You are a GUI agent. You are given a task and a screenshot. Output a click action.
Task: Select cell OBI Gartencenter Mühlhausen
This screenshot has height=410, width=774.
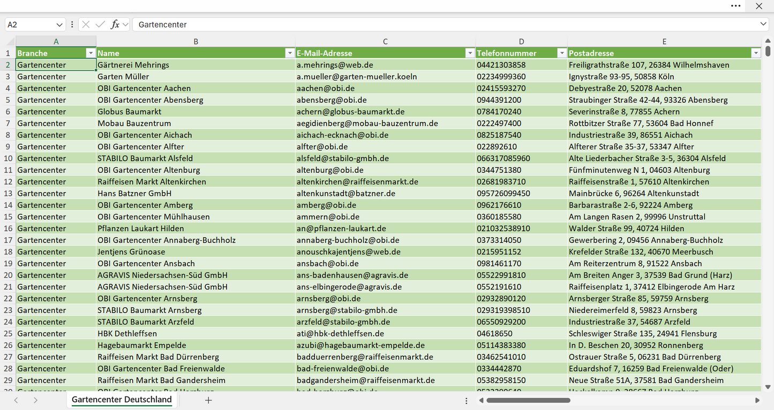tap(196, 217)
